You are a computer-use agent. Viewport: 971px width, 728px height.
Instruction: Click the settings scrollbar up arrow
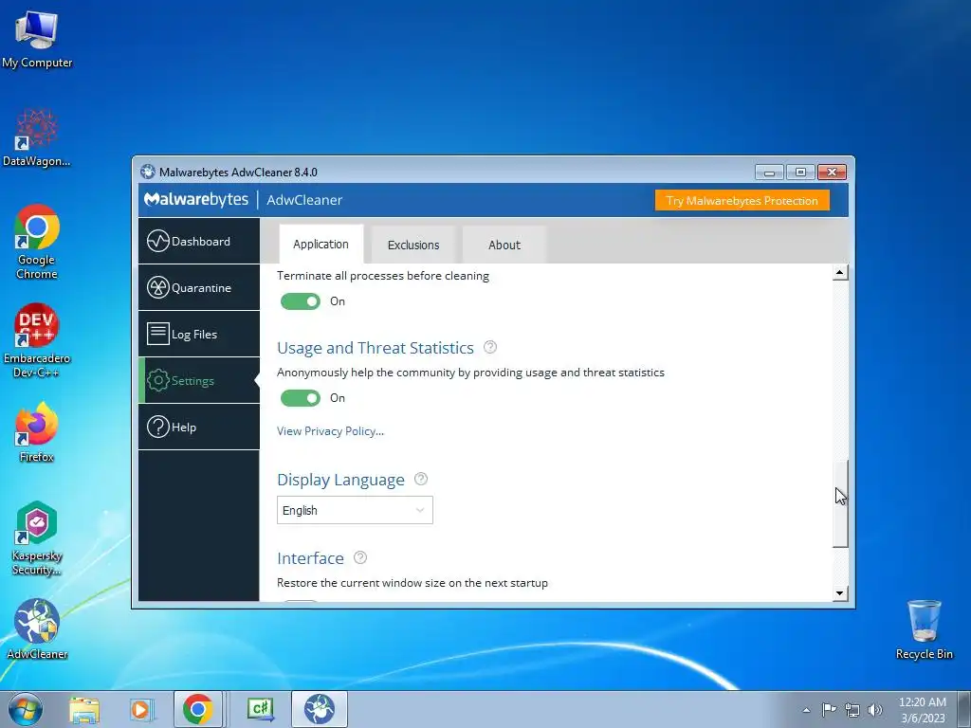pyautogui.click(x=840, y=272)
